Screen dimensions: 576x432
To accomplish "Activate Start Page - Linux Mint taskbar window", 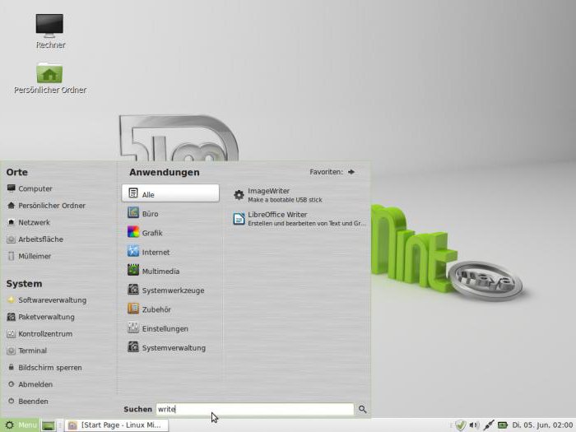I will 117,425.
